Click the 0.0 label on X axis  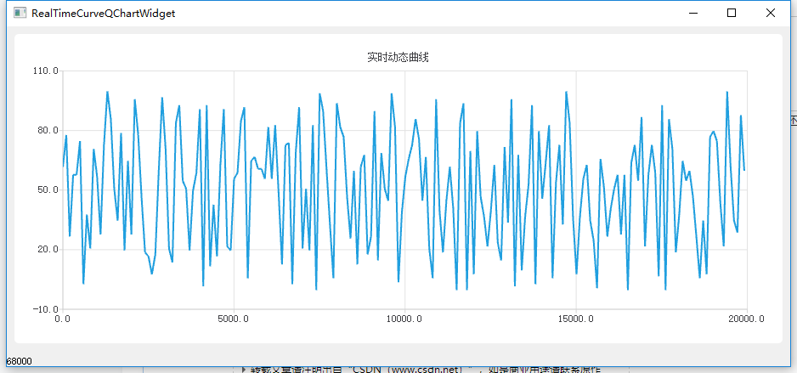point(63,319)
